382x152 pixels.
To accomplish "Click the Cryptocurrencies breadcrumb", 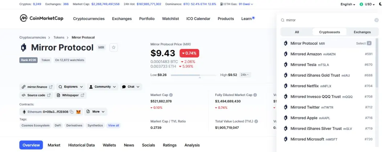I will pos(33,37).
